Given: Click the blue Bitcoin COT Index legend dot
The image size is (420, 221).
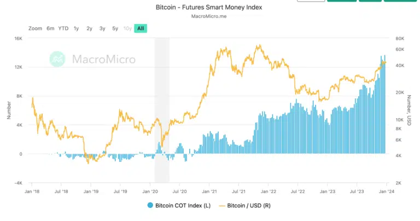Looking at the screenshot, I should point(150,205).
